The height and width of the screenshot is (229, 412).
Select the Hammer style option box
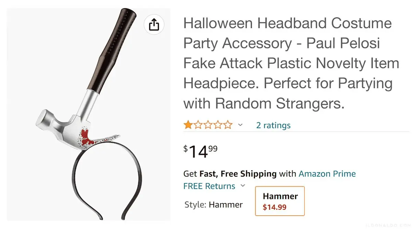tap(279, 201)
